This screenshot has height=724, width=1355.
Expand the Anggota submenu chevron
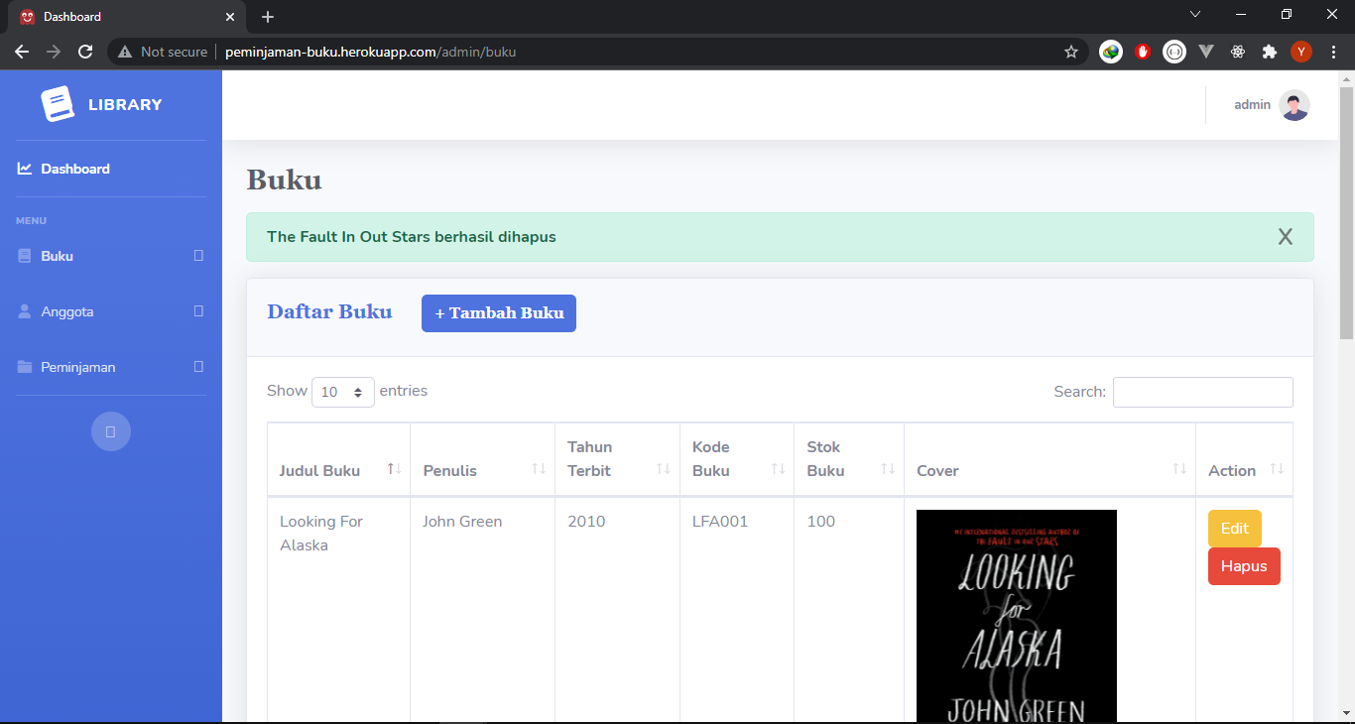point(198,311)
